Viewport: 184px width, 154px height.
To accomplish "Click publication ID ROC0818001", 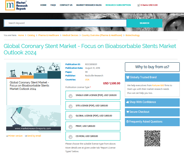I will [91, 64].
